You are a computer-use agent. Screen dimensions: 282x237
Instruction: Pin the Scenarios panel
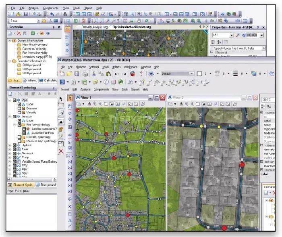click(x=54, y=27)
